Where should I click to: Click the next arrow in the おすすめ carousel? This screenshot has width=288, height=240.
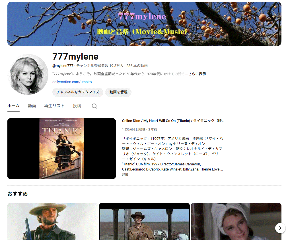pyautogui.click(x=280, y=228)
